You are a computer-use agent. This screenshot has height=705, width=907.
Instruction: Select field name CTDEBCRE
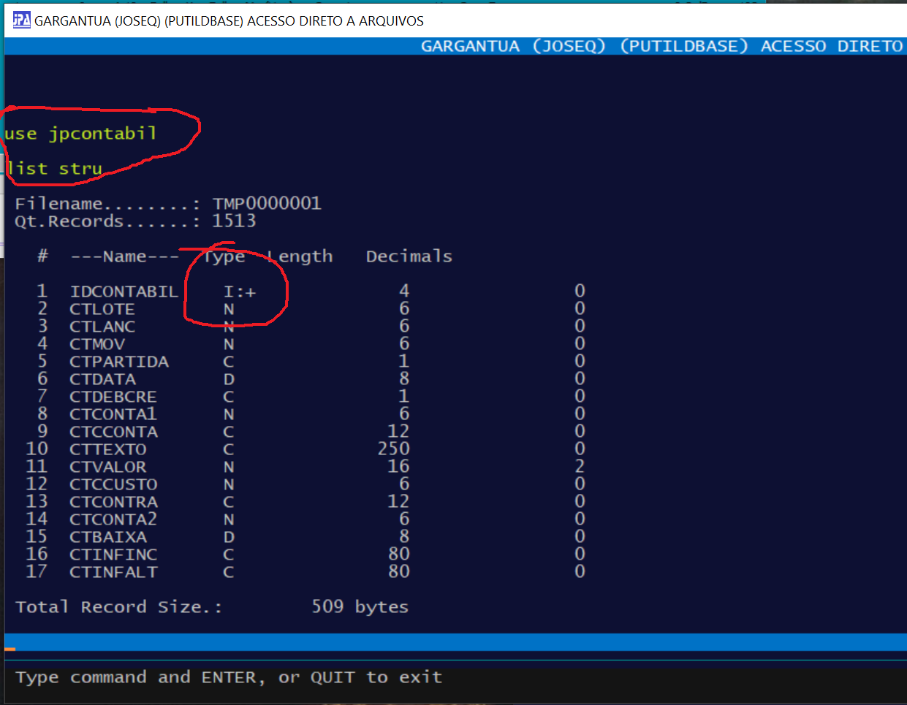113,397
